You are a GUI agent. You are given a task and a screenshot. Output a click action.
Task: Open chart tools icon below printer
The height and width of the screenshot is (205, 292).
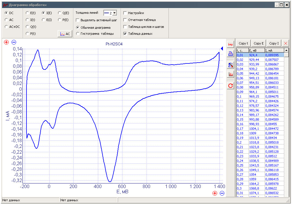point(230,65)
